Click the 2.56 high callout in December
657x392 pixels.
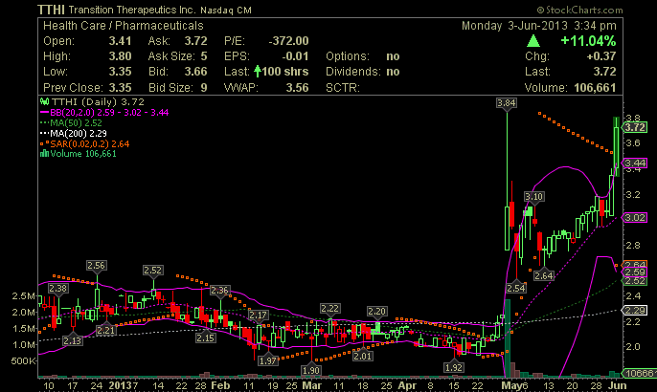click(x=96, y=266)
